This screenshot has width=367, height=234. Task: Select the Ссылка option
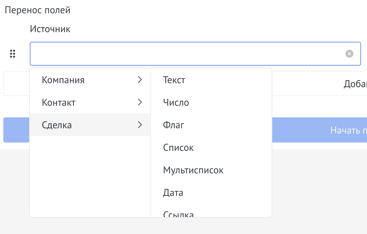178,214
